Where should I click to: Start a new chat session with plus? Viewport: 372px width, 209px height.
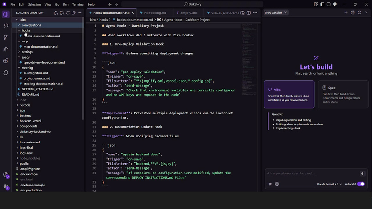(x=346, y=12)
